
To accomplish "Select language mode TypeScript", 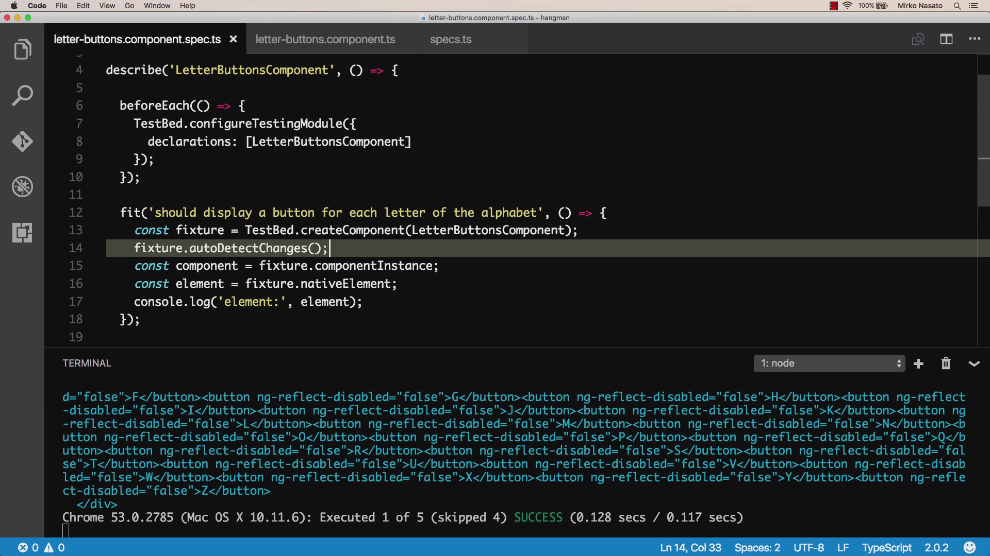I will [886, 547].
